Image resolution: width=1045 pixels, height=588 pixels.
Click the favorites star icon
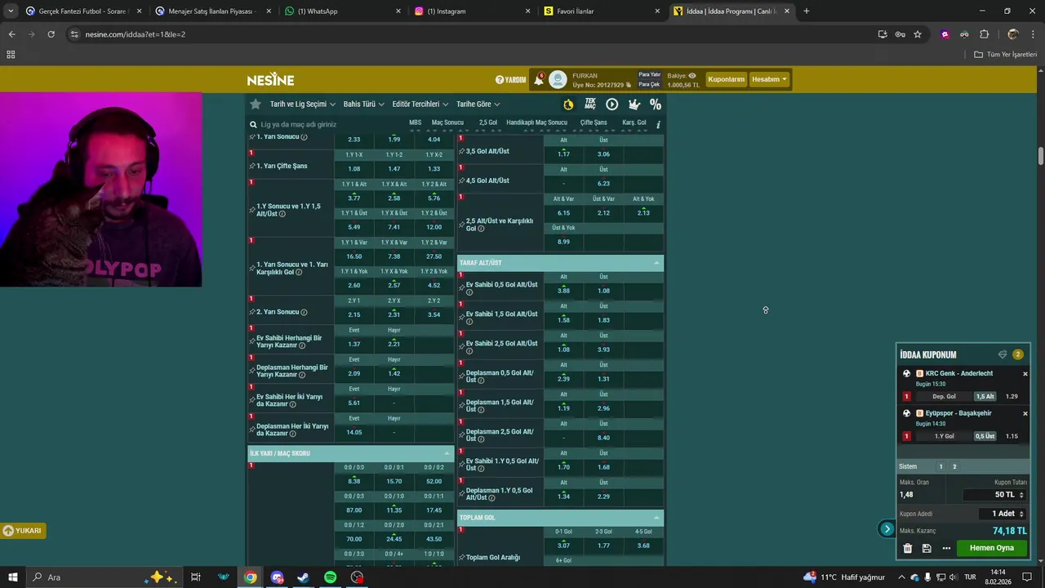click(x=256, y=104)
